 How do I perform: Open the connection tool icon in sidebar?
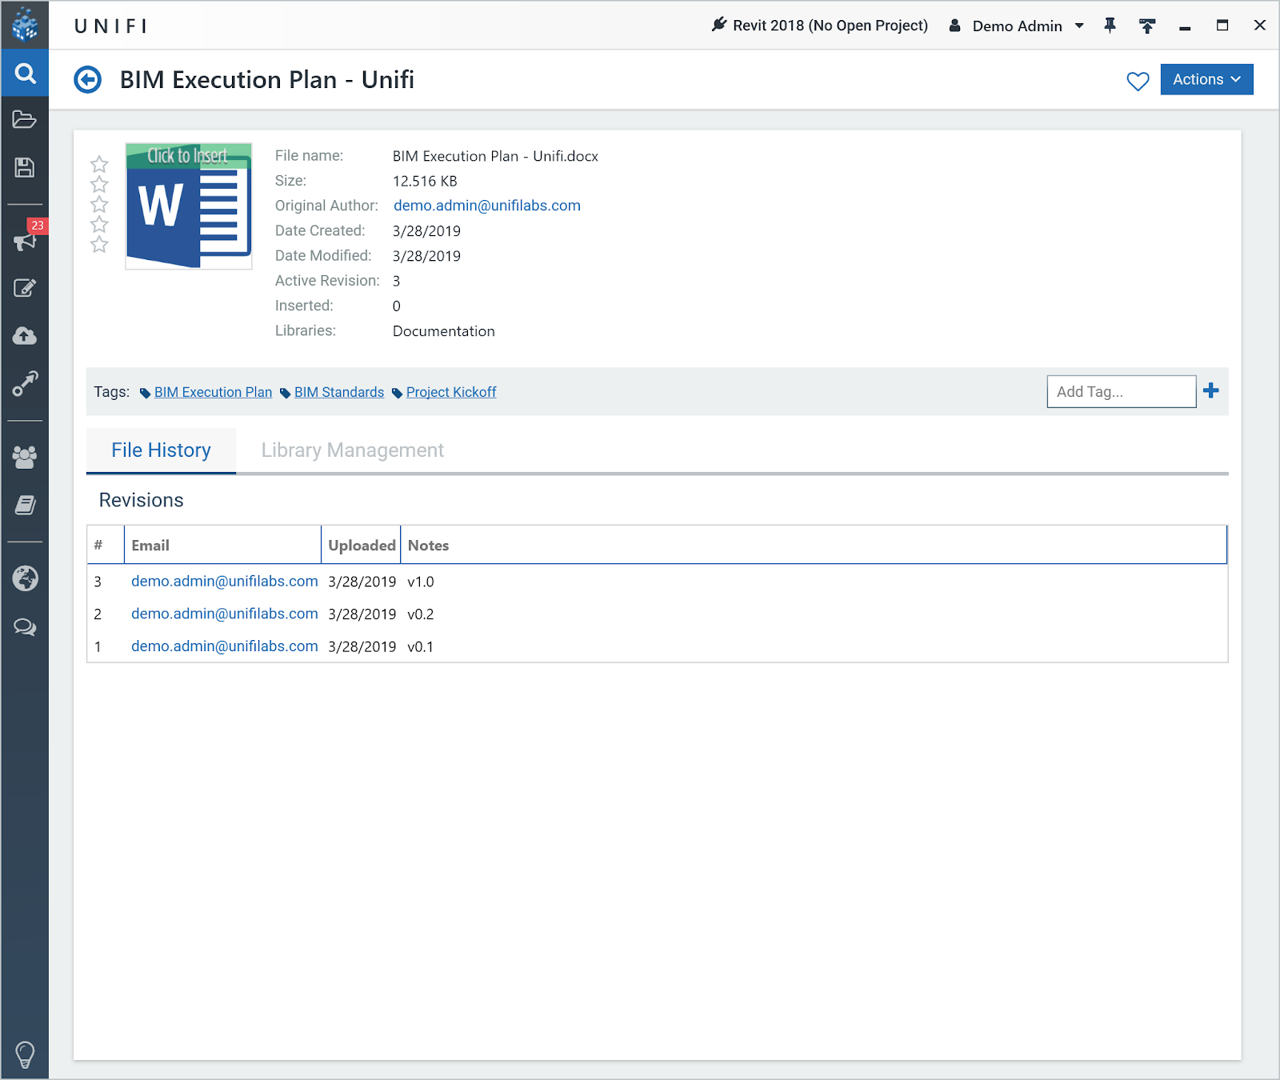25,384
